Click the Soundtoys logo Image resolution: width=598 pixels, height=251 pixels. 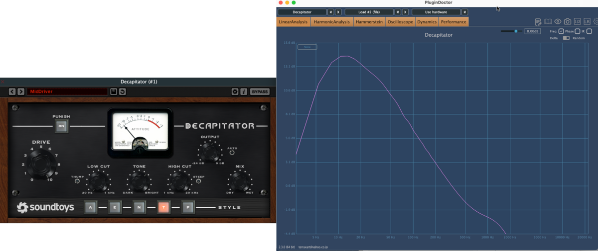point(45,207)
